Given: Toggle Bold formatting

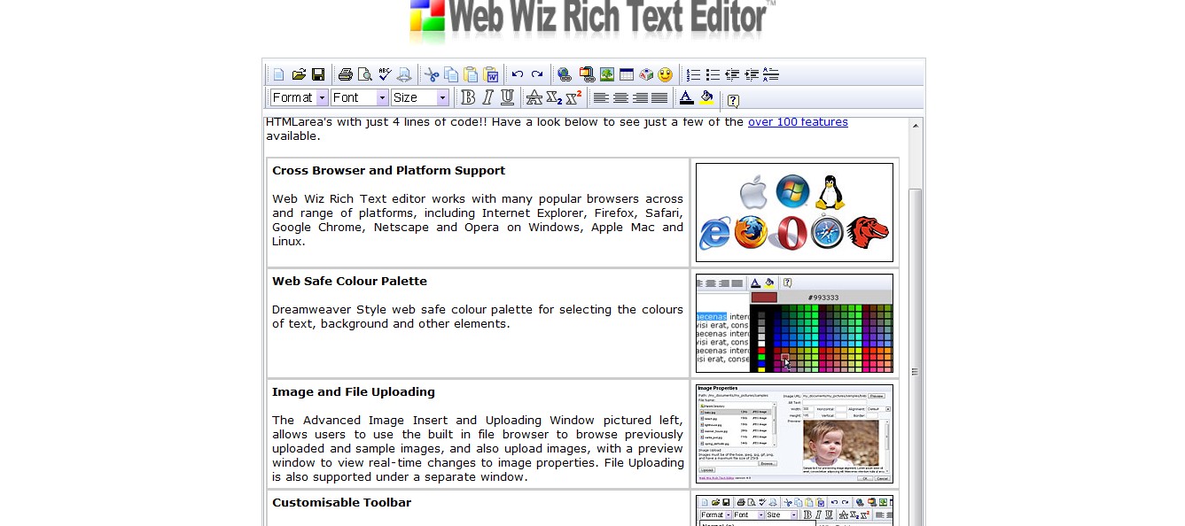Looking at the screenshot, I should click(468, 97).
